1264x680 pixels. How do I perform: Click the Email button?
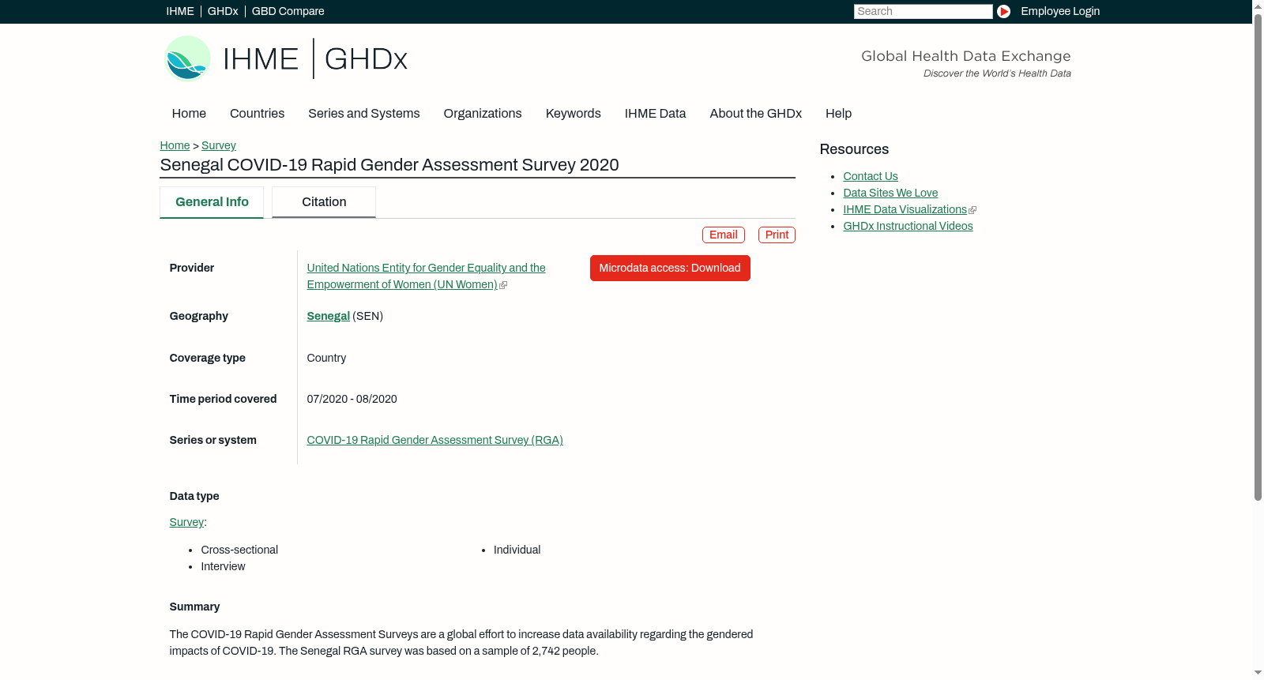723,235
